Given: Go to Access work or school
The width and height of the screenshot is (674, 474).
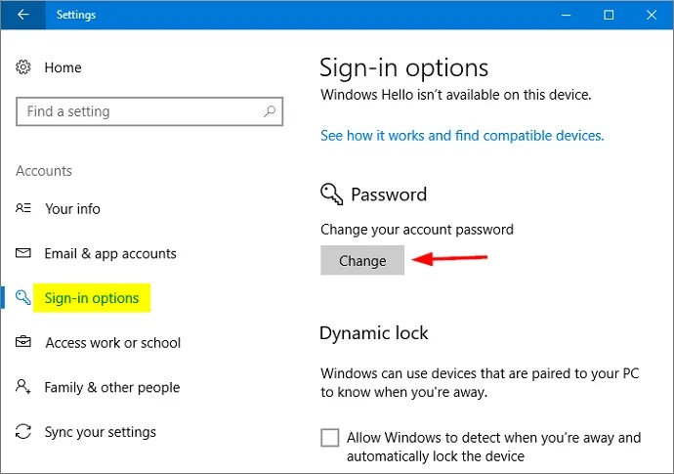Looking at the screenshot, I should 112,343.
